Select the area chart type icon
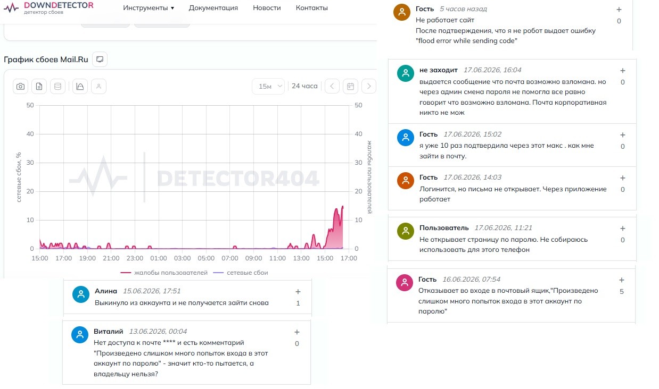 coord(80,86)
